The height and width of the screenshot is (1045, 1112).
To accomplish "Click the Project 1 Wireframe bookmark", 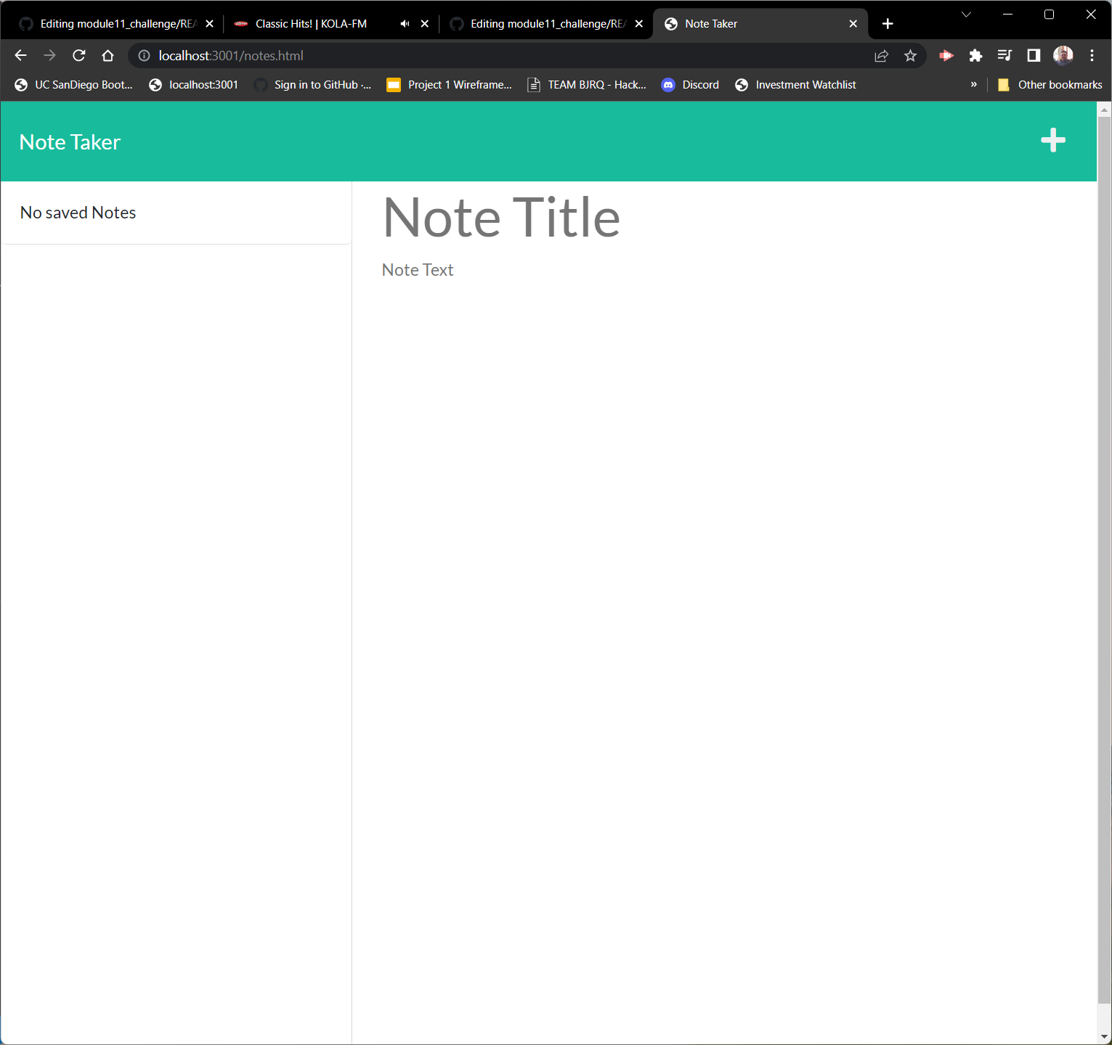I will (x=448, y=85).
